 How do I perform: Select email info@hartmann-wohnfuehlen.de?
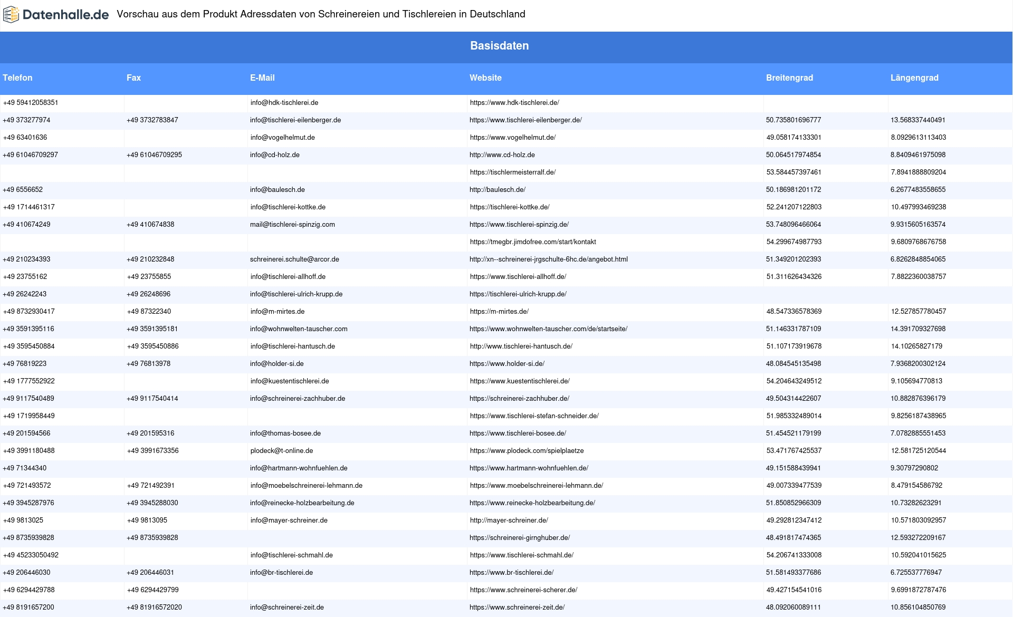[x=299, y=468]
